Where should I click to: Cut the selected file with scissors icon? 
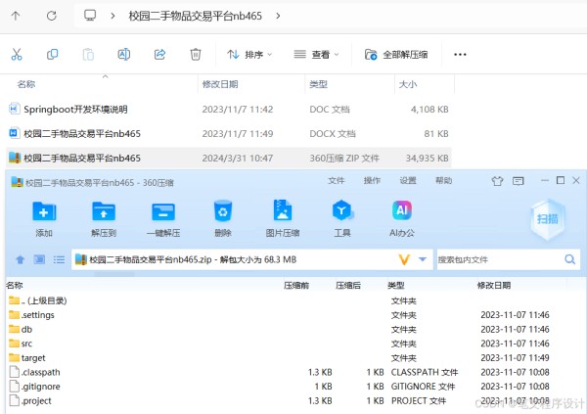point(17,55)
